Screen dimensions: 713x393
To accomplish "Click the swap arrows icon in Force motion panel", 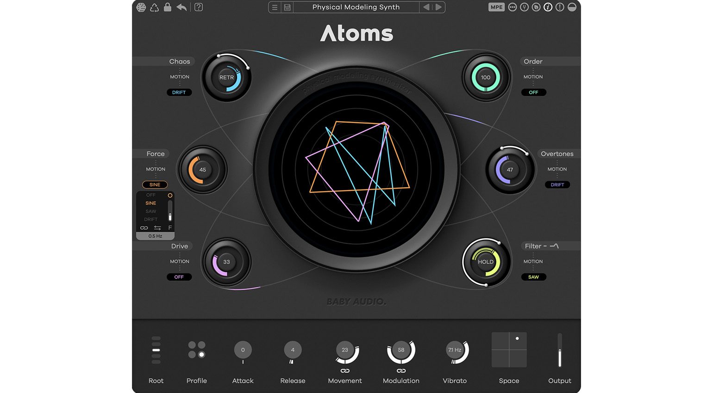I will [x=157, y=228].
